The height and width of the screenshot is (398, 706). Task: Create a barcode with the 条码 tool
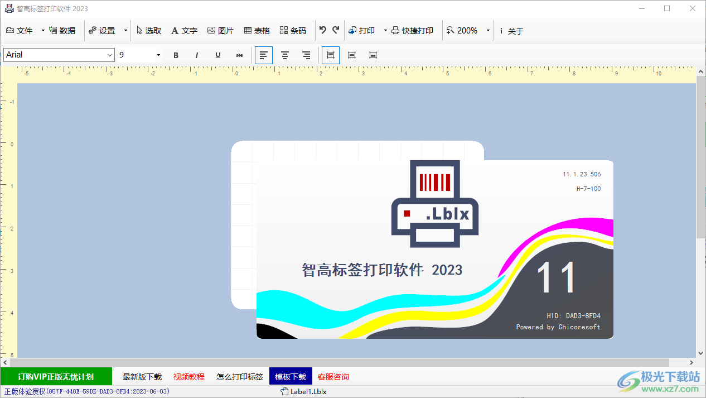pyautogui.click(x=293, y=31)
